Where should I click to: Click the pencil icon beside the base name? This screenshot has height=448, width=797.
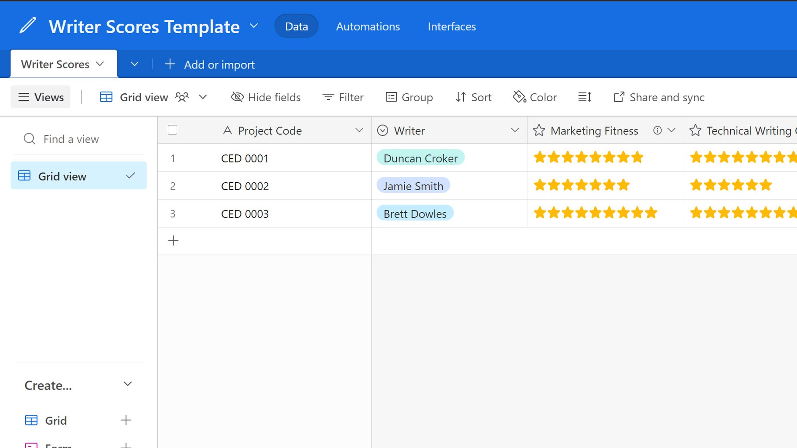(x=27, y=25)
